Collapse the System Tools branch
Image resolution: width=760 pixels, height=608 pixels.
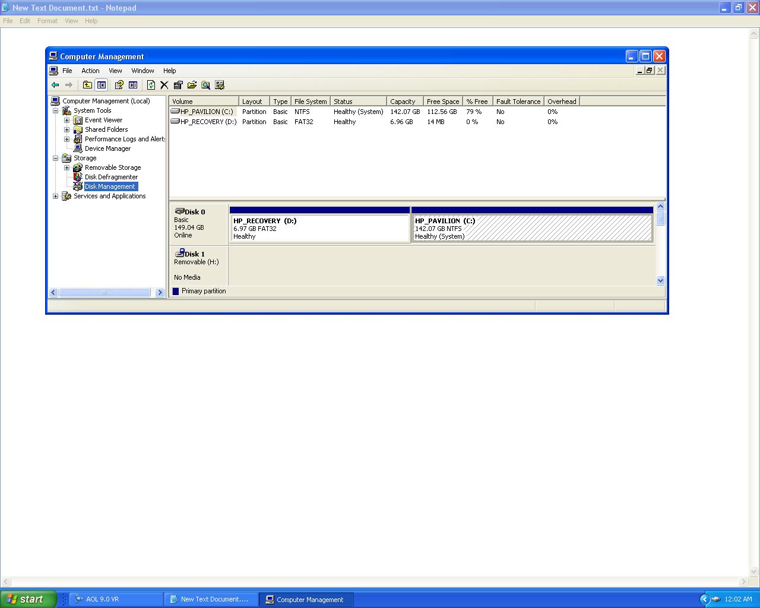pos(56,110)
